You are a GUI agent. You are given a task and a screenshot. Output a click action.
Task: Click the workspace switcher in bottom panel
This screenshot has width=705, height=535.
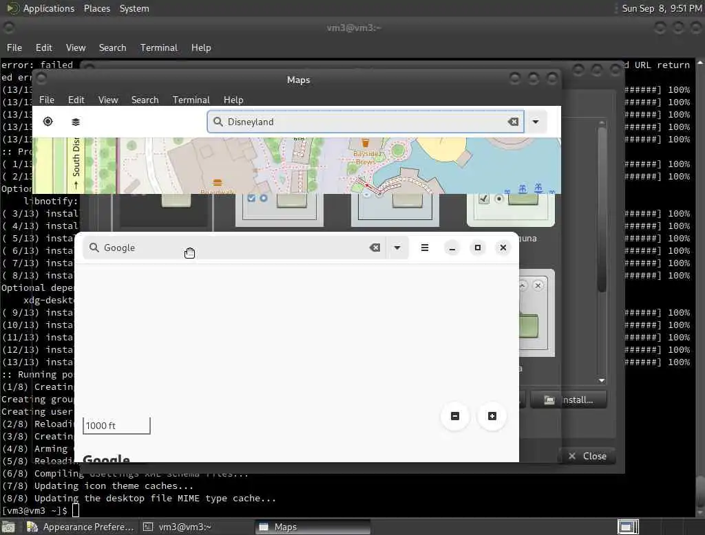[628, 527]
